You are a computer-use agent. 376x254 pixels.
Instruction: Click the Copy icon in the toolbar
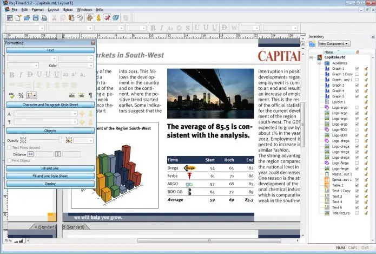point(63,18)
